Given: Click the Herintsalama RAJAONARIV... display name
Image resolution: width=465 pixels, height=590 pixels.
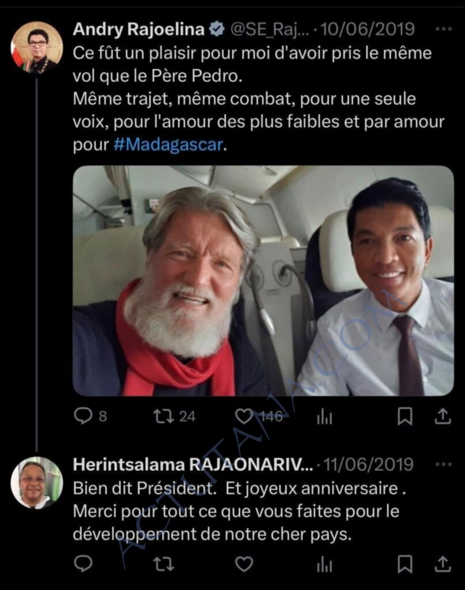Looking at the screenshot, I should (x=193, y=464).
